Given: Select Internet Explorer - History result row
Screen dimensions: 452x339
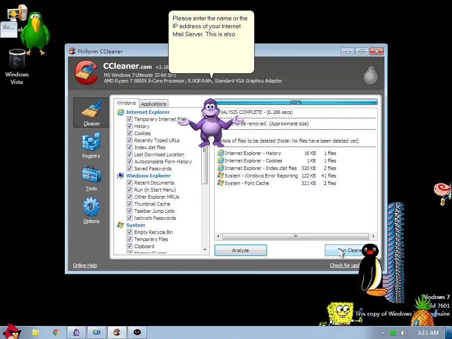Looking at the screenshot, I should coord(277,153).
